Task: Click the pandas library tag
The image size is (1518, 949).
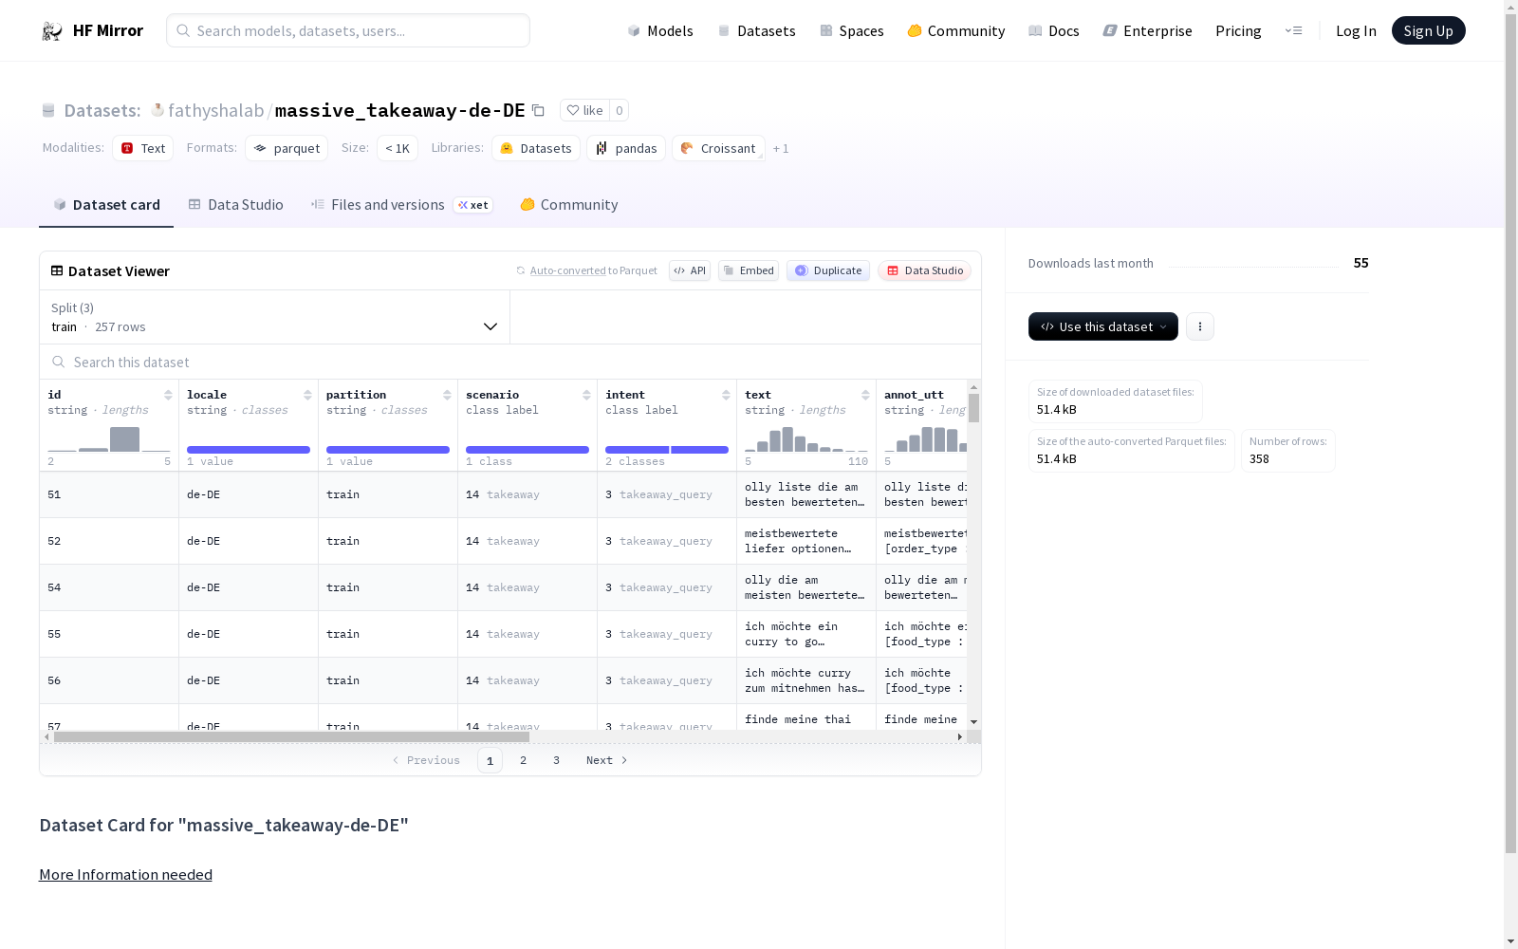Action: (626, 148)
